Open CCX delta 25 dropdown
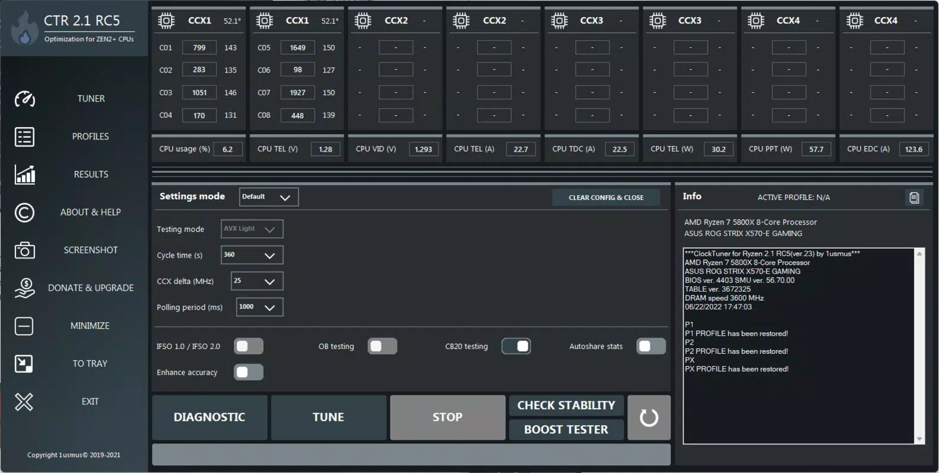The height and width of the screenshot is (473, 939). (257, 281)
